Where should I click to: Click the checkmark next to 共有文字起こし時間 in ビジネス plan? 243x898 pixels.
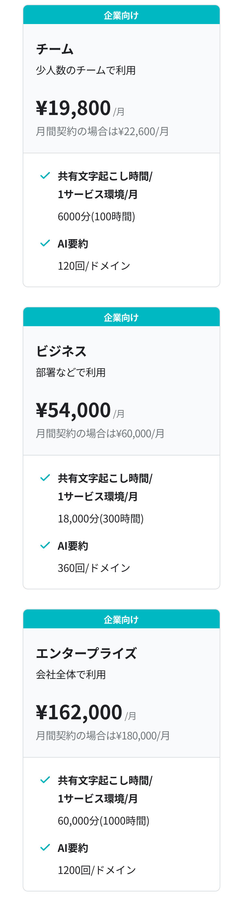[x=45, y=478]
